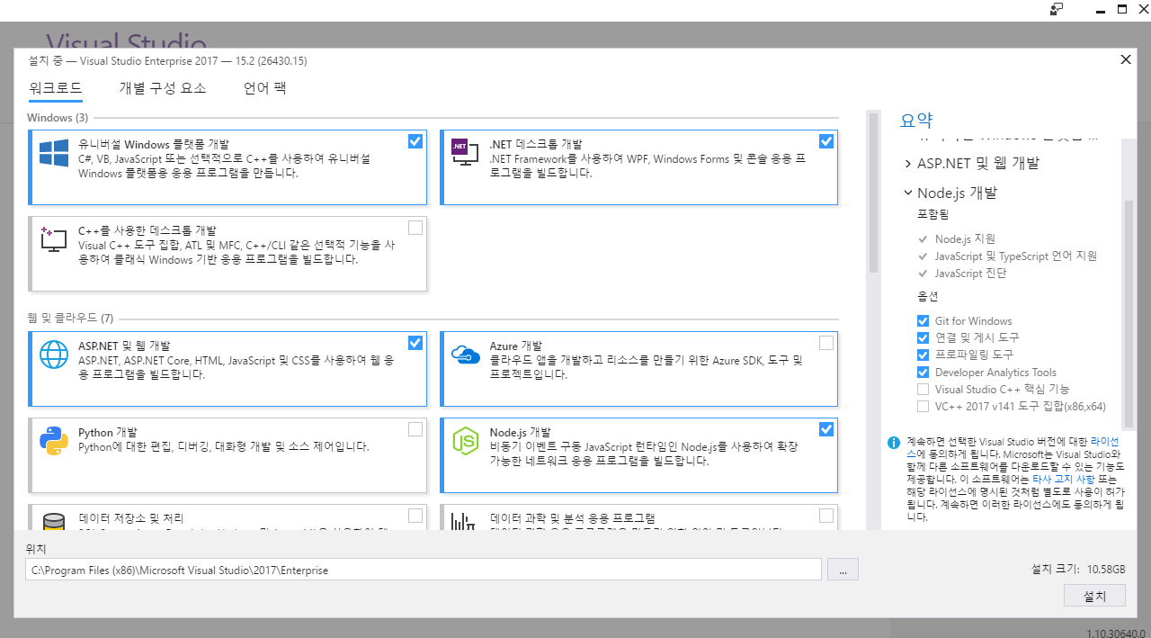1151x638 pixels.
Task: Close the installer dialog with the X
Action: coord(1126,60)
